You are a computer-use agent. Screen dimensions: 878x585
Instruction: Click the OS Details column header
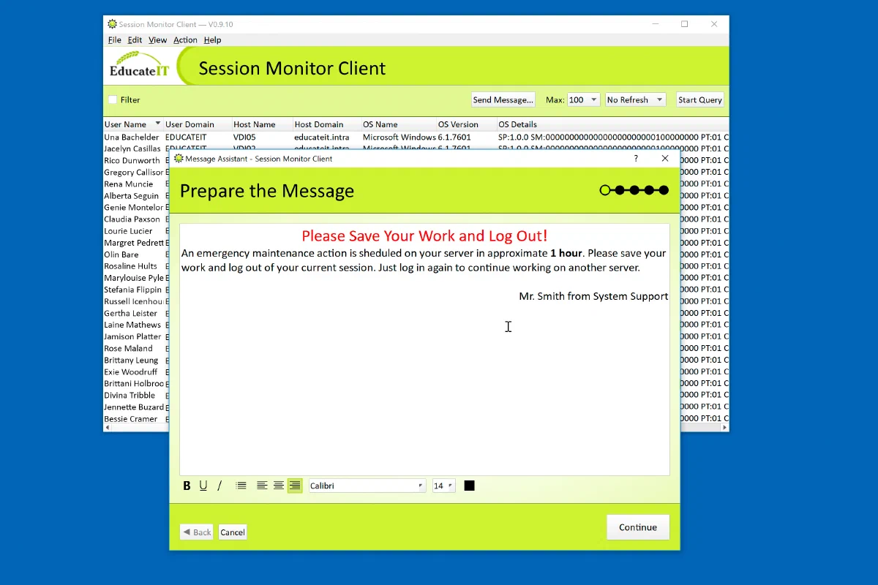pyautogui.click(x=612, y=124)
